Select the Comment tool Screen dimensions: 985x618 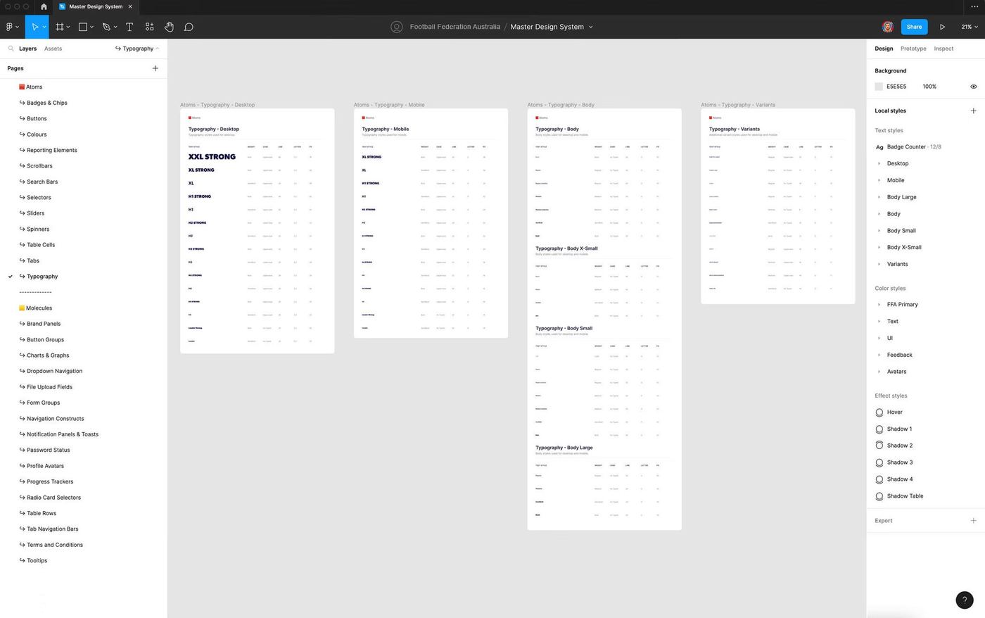[x=189, y=27]
